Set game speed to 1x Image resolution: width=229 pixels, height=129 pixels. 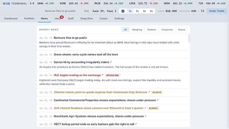pos(130,11)
